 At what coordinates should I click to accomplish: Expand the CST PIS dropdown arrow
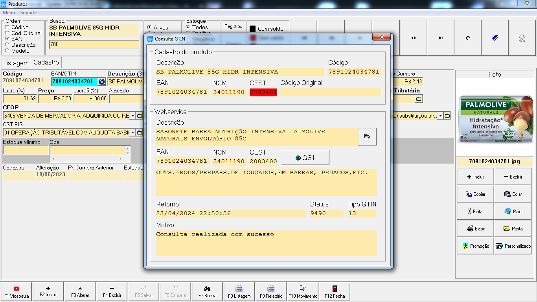[133, 133]
